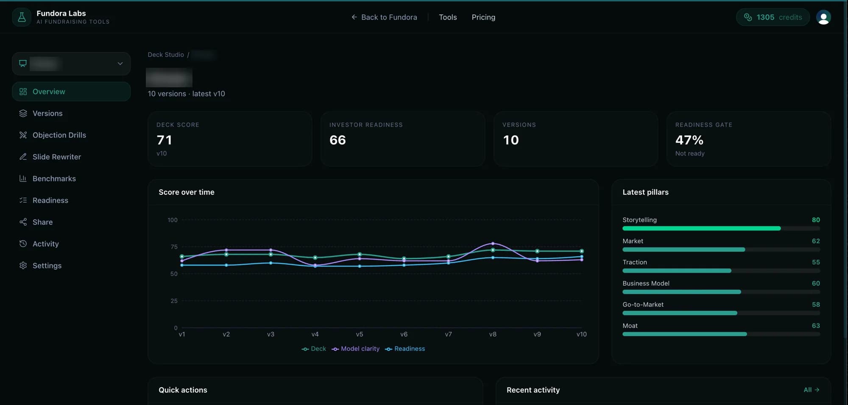The image size is (848, 405).
Task: Click Back to Fundora link
Action: pyautogui.click(x=384, y=17)
